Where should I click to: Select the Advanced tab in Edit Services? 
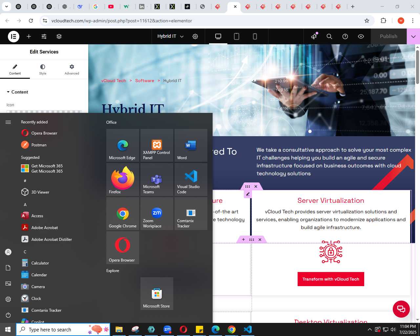(x=72, y=70)
